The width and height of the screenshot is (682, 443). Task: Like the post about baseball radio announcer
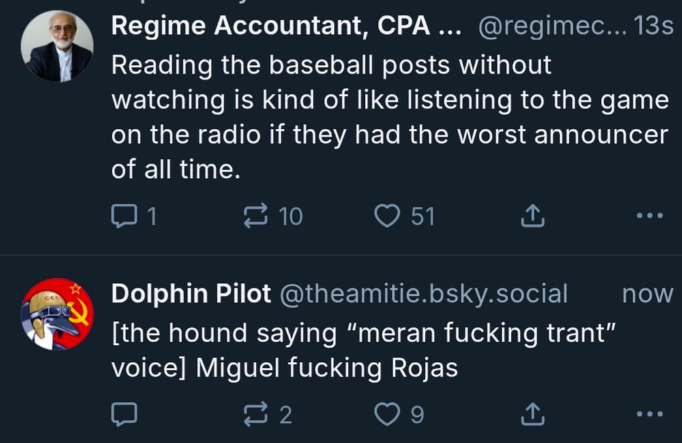click(x=387, y=217)
